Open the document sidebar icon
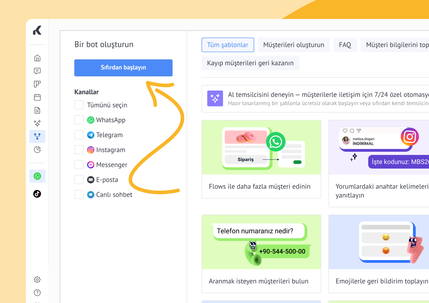429x303 pixels. coord(37,110)
